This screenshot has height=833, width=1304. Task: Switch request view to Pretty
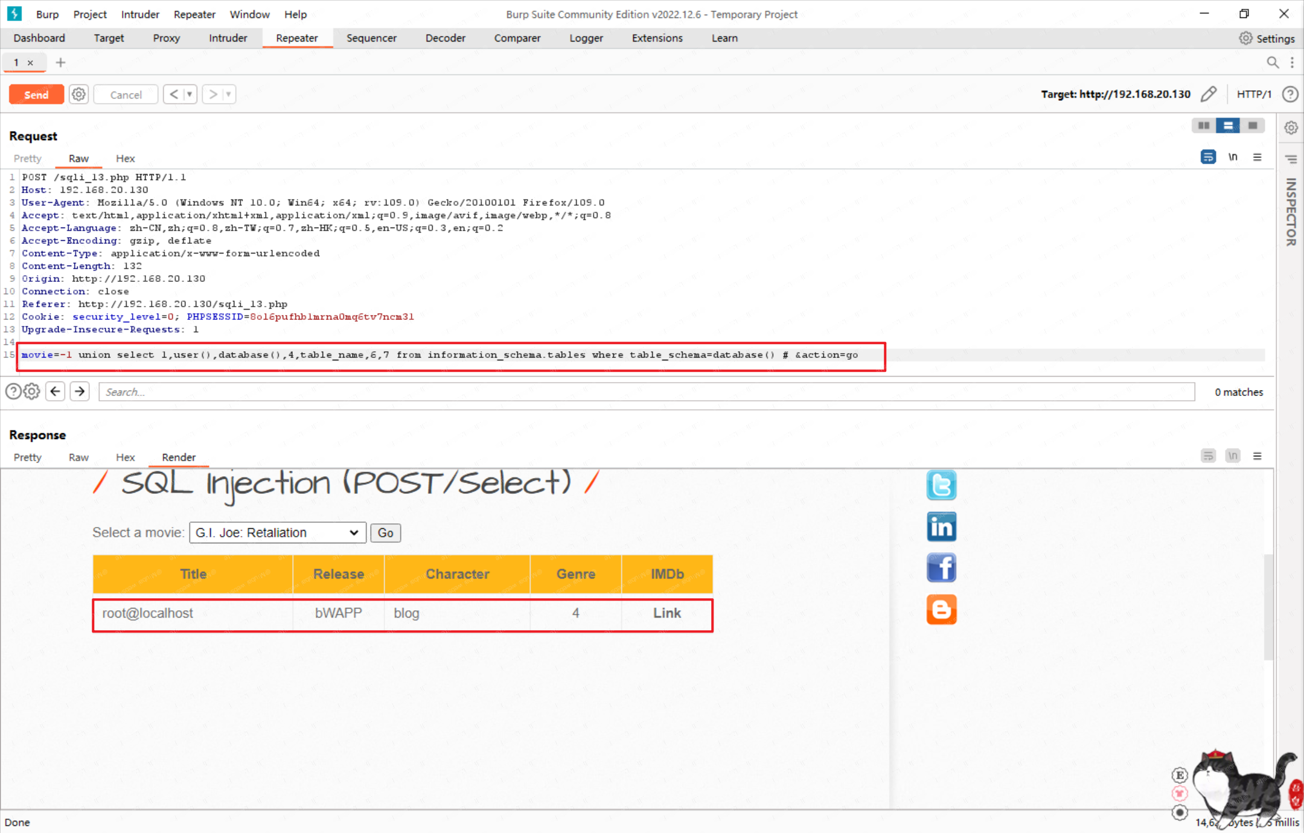(x=28, y=158)
